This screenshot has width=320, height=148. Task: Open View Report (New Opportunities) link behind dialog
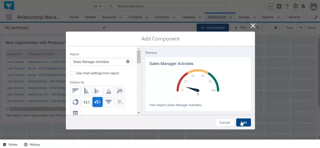click(x=35, y=116)
